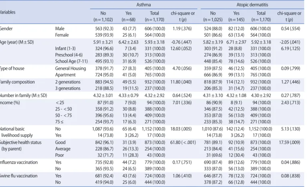
Task: Click the statistic 6.19 (.125)
Action: pos(290,48)
